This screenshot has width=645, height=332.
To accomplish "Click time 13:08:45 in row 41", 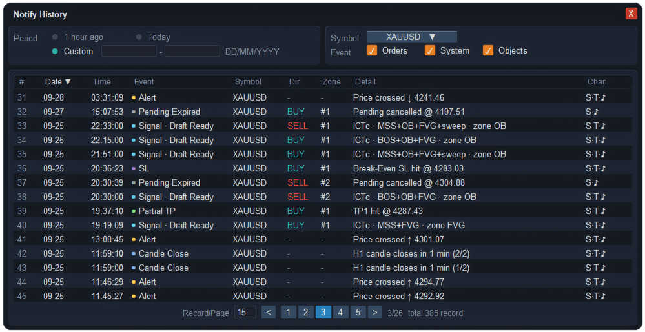I will tap(107, 239).
